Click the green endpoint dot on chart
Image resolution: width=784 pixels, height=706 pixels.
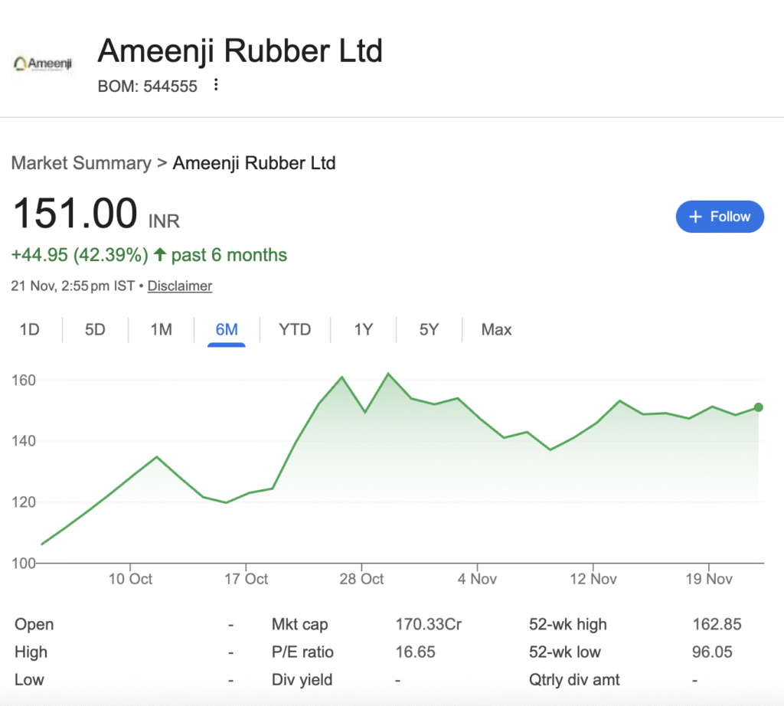758,407
